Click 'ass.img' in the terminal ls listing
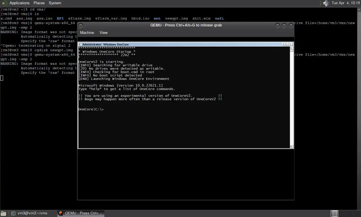This screenshot has width=361, height=217. (x=24, y=18)
